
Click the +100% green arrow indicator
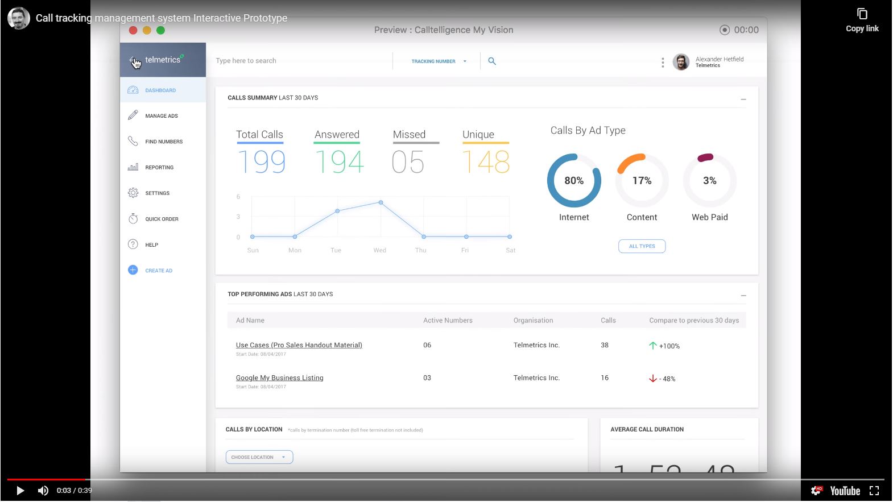[x=653, y=346]
